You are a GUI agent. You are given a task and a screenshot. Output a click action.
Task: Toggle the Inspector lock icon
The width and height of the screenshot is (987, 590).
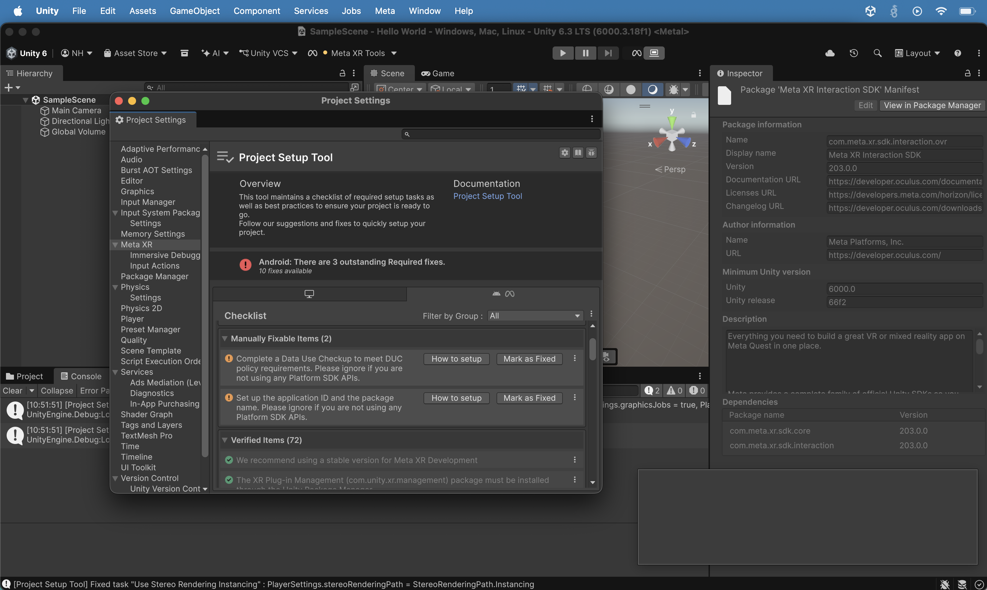(x=967, y=73)
